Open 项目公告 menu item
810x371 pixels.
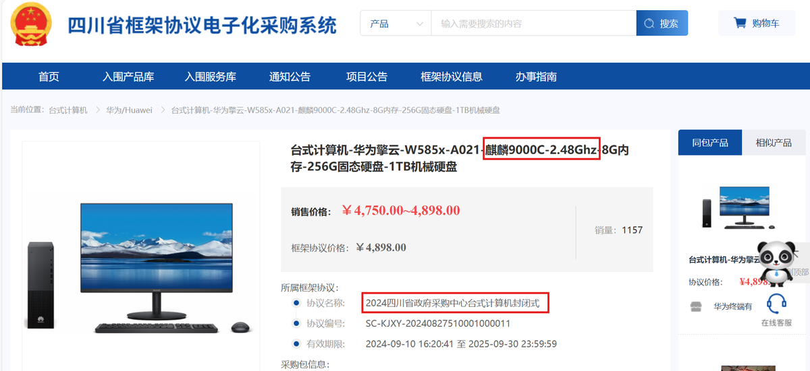[367, 76]
